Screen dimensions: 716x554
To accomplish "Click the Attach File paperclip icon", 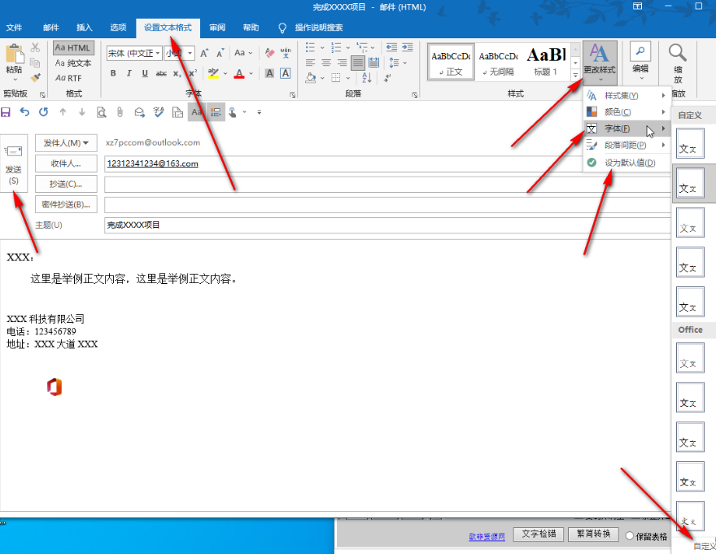I will point(120,112).
